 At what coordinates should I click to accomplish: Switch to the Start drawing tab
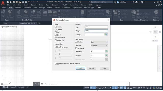tap(6, 23)
